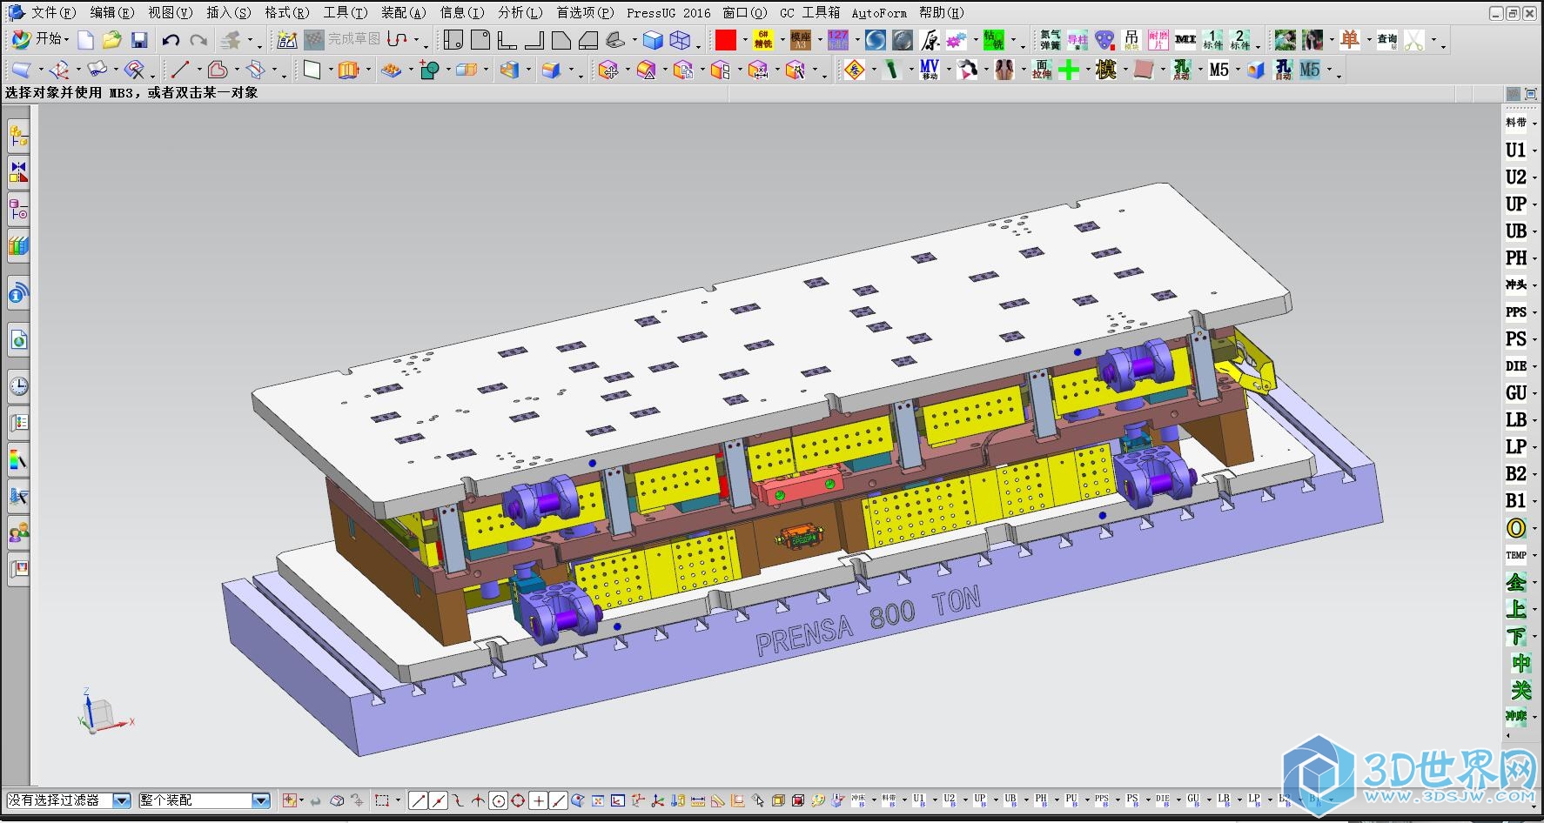The image size is (1544, 823).
Task: Click the B2 button on right panel
Action: (1516, 474)
